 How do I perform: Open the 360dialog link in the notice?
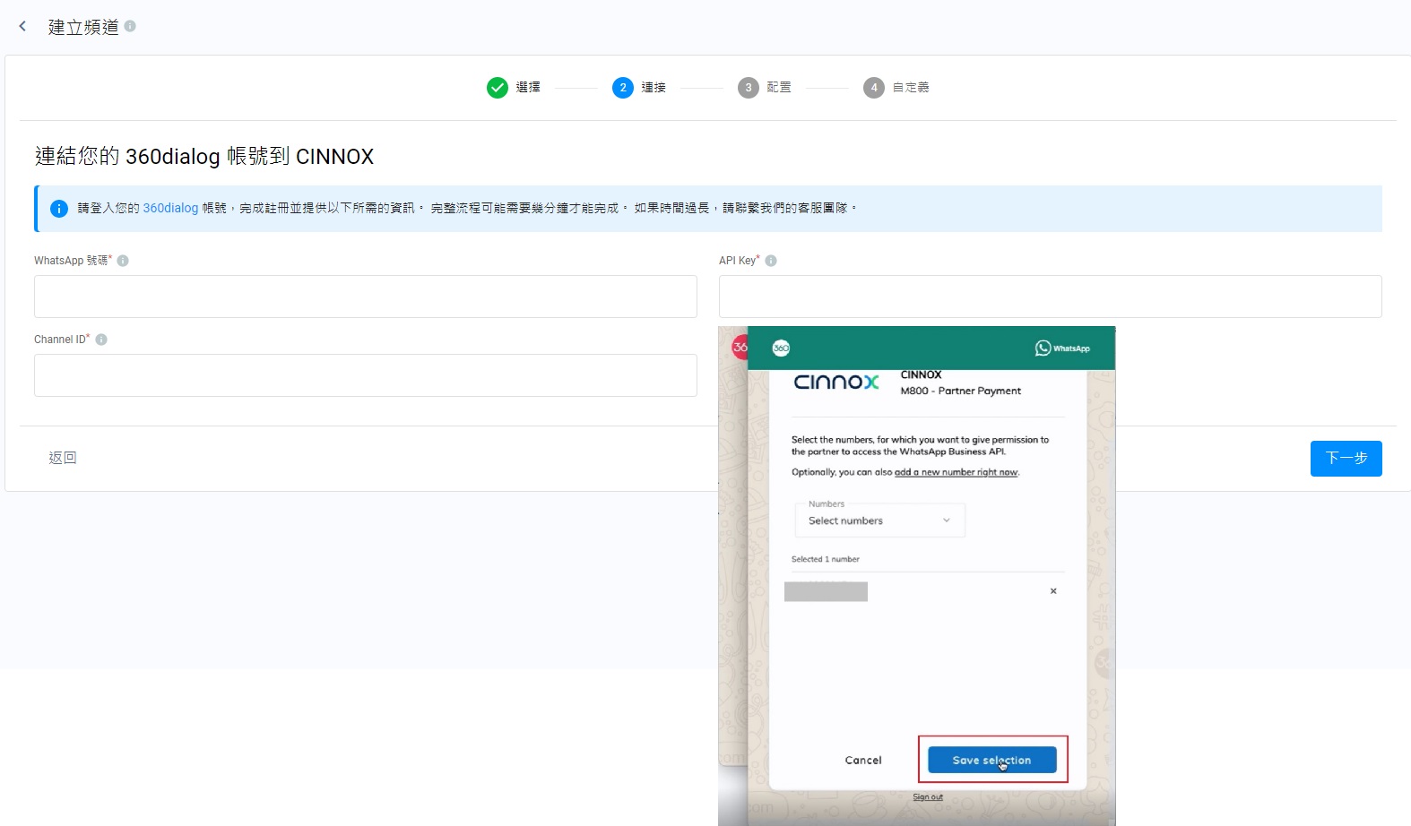click(170, 208)
